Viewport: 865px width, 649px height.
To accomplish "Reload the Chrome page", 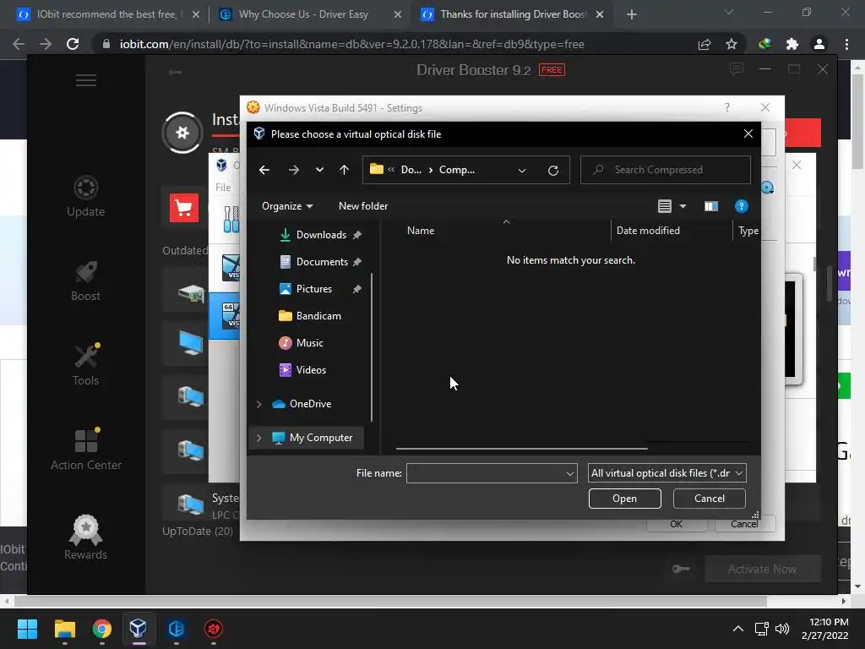I will coord(73,44).
